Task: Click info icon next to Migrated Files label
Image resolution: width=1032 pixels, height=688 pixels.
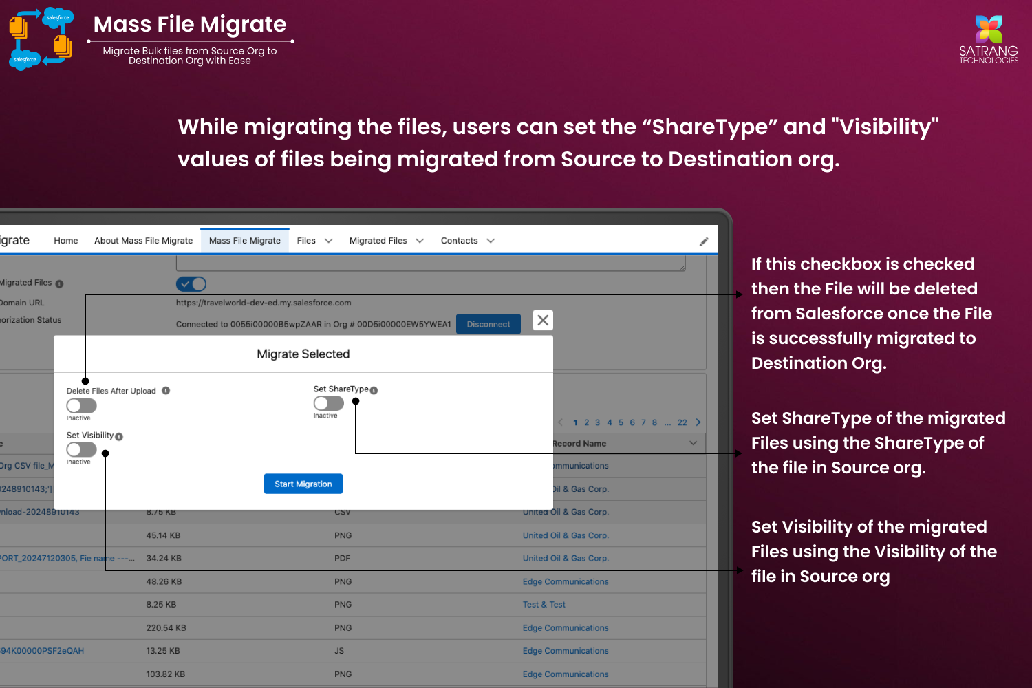Action: pyautogui.click(x=59, y=283)
